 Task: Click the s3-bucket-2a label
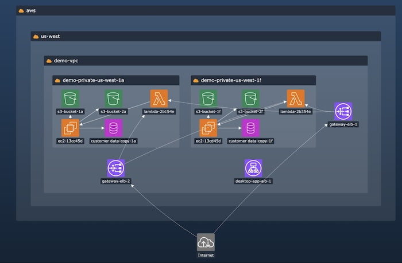(113, 112)
